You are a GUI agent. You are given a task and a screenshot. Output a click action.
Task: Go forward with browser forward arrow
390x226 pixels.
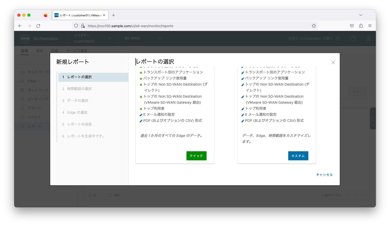pyautogui.click(x=29, y=26)
